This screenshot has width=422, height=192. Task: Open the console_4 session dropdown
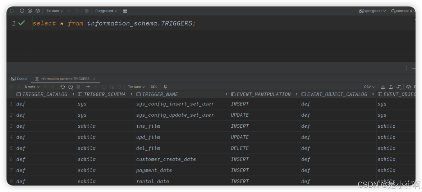403,11
